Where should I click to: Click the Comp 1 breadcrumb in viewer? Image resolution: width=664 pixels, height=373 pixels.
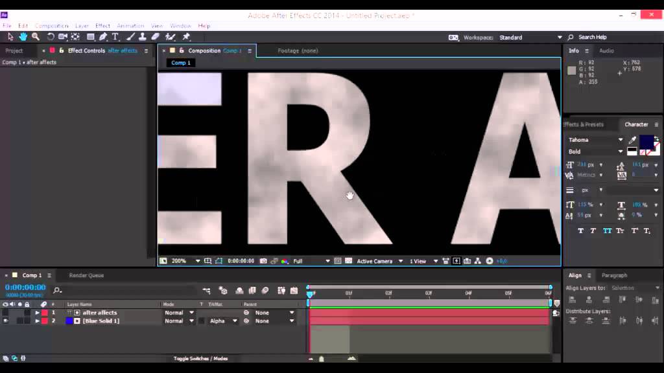181,63
